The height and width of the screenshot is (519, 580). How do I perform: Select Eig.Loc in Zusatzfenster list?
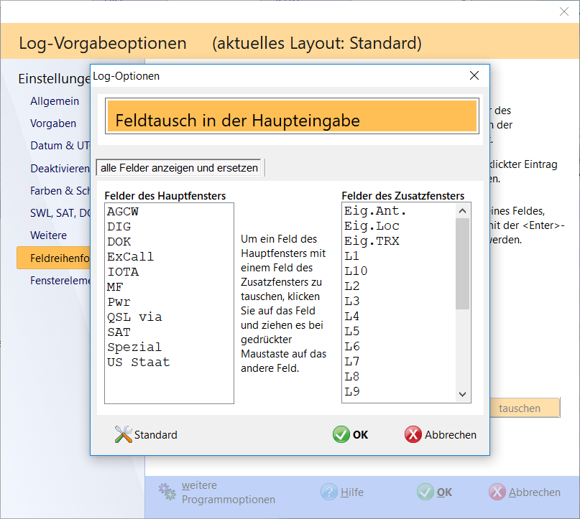[399, 225]
